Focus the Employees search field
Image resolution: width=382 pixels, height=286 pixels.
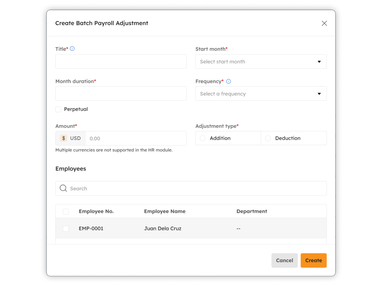click(191, 188)
